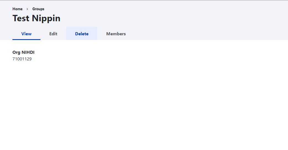Click the word Test in the title
Screen dimensions: 288x150
point(21,18)
